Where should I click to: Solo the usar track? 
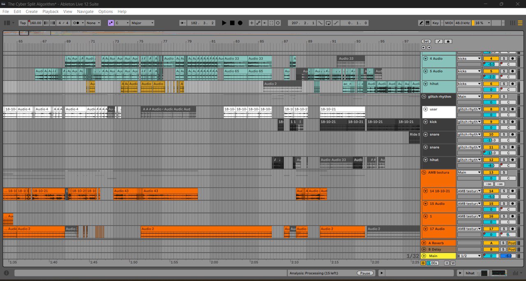point(503,109)
